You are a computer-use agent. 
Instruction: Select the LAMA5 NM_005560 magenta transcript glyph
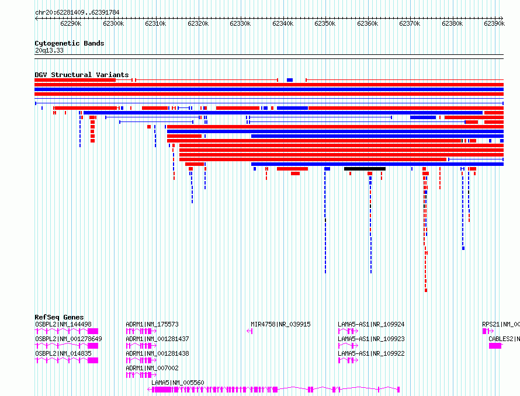tap(273, 390)
